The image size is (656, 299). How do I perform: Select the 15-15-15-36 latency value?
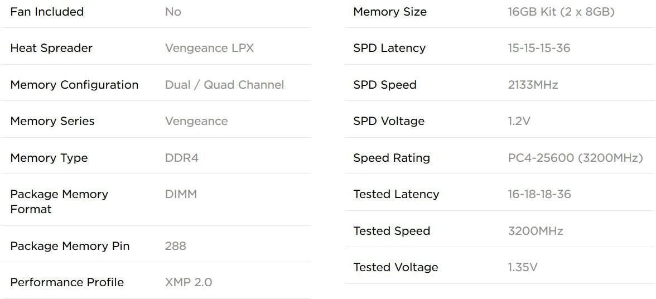coord(539,48)
